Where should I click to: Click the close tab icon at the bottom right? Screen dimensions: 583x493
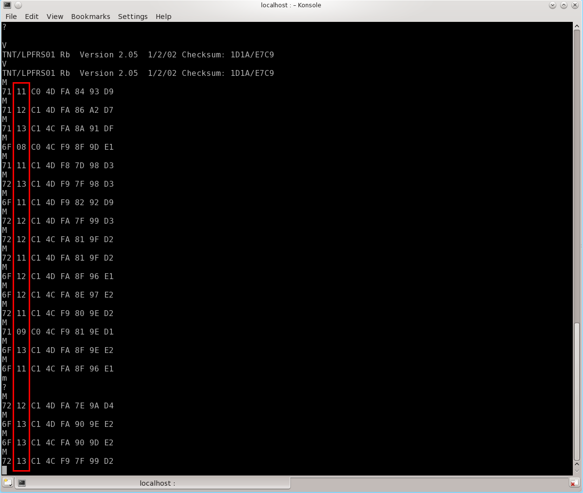coord(574,483)
